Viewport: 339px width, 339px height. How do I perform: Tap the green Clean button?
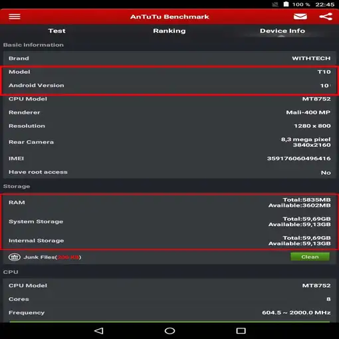point(310,257)
